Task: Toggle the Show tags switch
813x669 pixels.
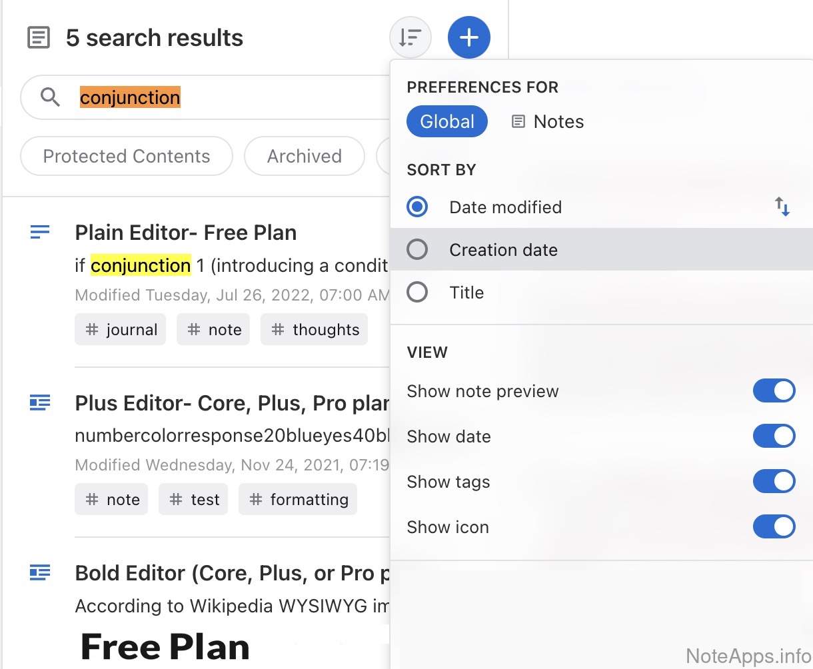Action: pos(774,482)
